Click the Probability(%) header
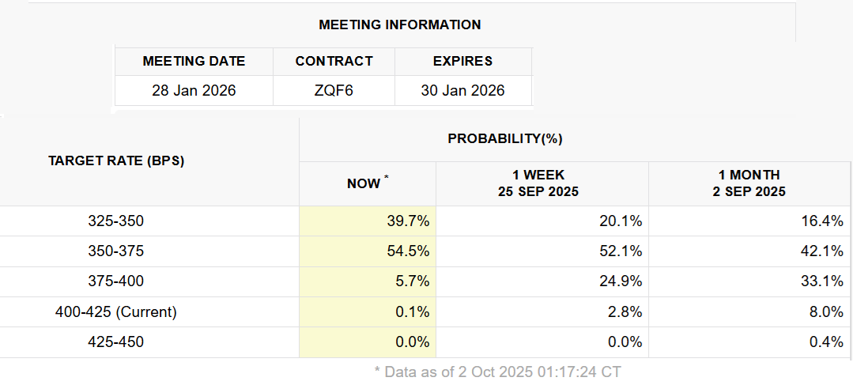 pos(505,138)
